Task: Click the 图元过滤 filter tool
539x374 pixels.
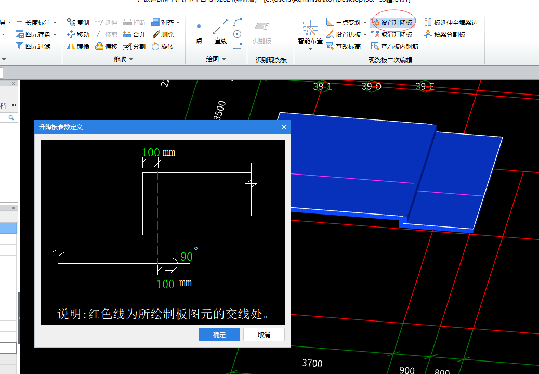Action: point(33,46)
